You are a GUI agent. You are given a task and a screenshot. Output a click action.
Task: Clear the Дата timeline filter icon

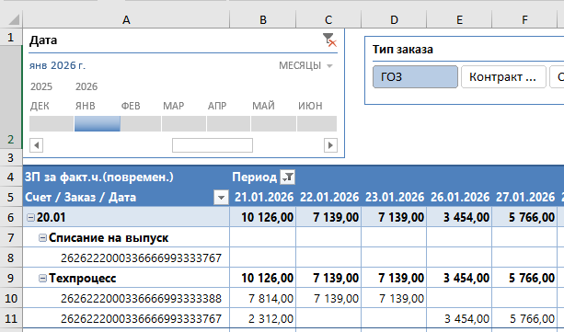pos(329,40)
